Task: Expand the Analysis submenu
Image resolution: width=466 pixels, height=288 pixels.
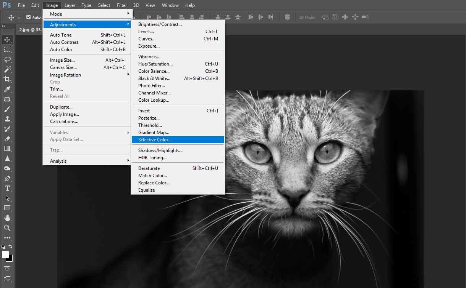Action: click(87, 161)
